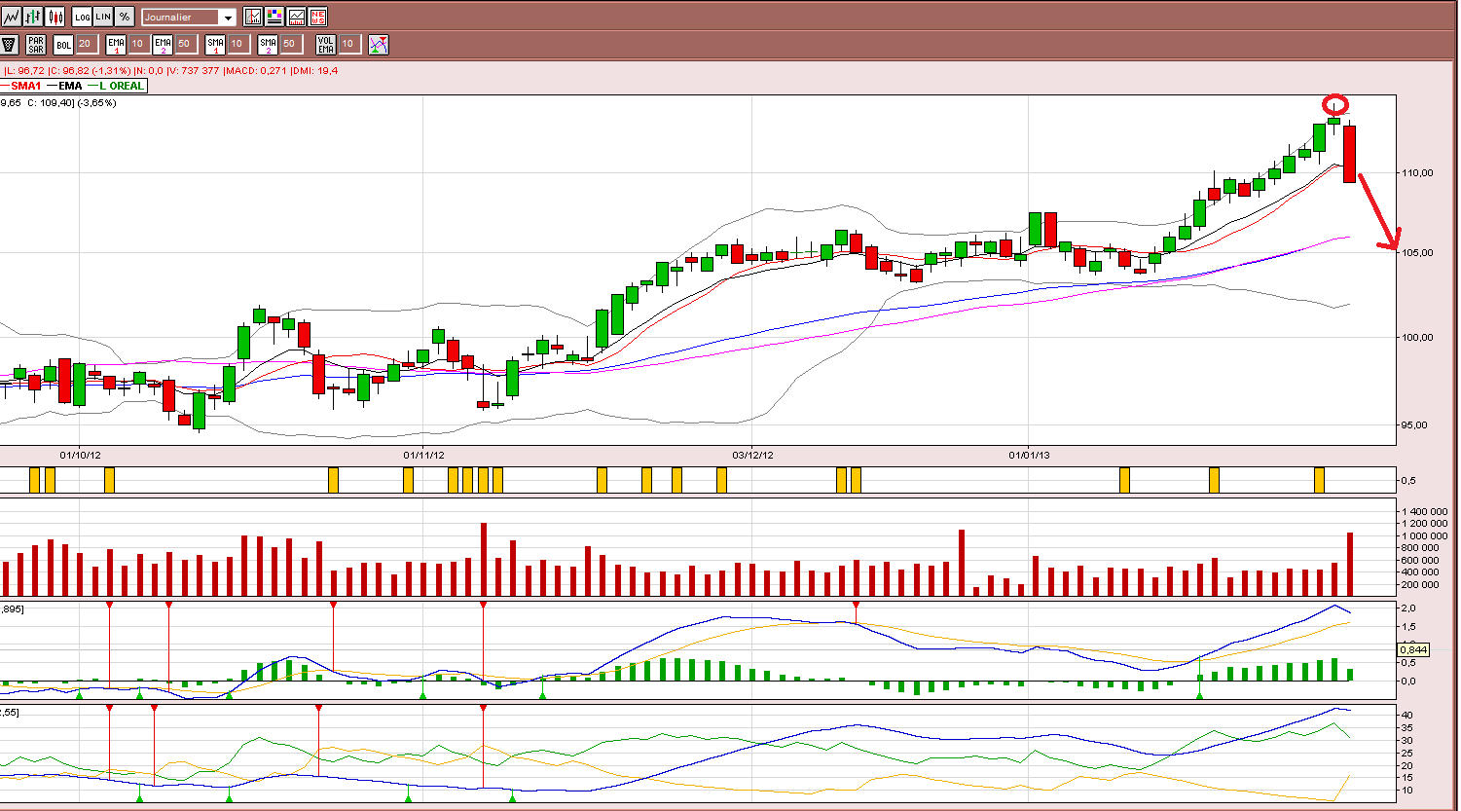This screenshot has height=811, width=1461.
Task: Click the BOL period field showing 20
Action: [86, 45]
